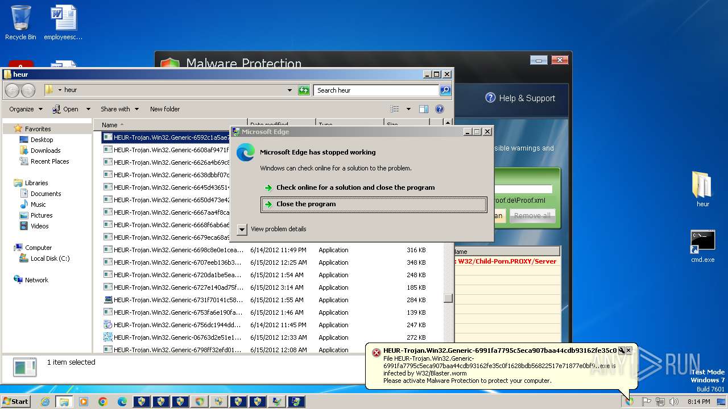The height and width of the screenshot is (409, 728).
Task: Select Network in the navigation pane
Action: 36,280
